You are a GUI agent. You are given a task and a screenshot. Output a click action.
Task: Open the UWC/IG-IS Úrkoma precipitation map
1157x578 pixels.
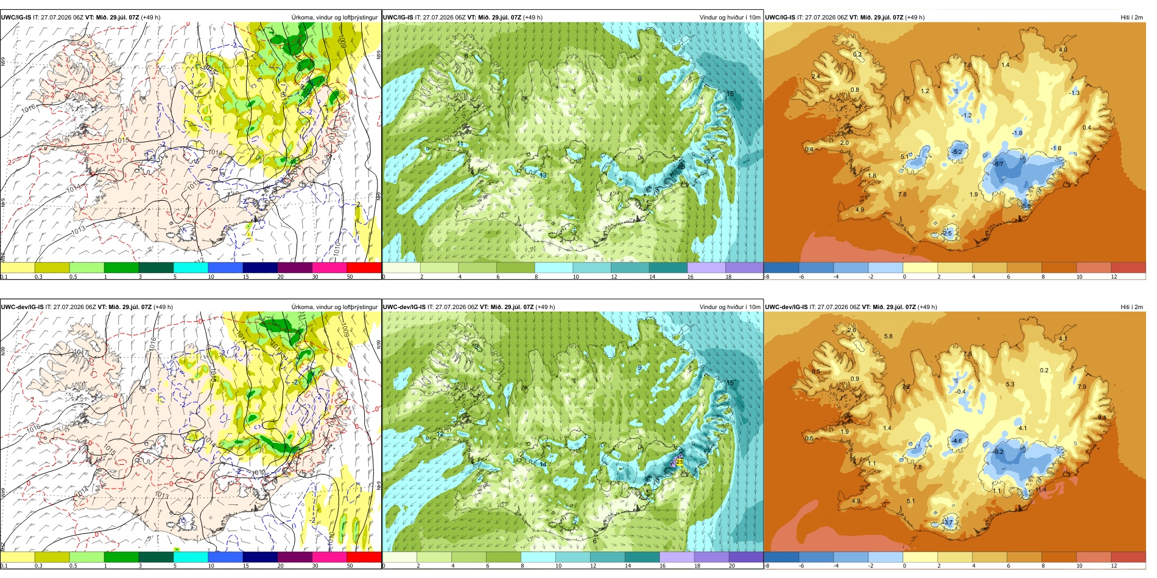tap(191, 142)
